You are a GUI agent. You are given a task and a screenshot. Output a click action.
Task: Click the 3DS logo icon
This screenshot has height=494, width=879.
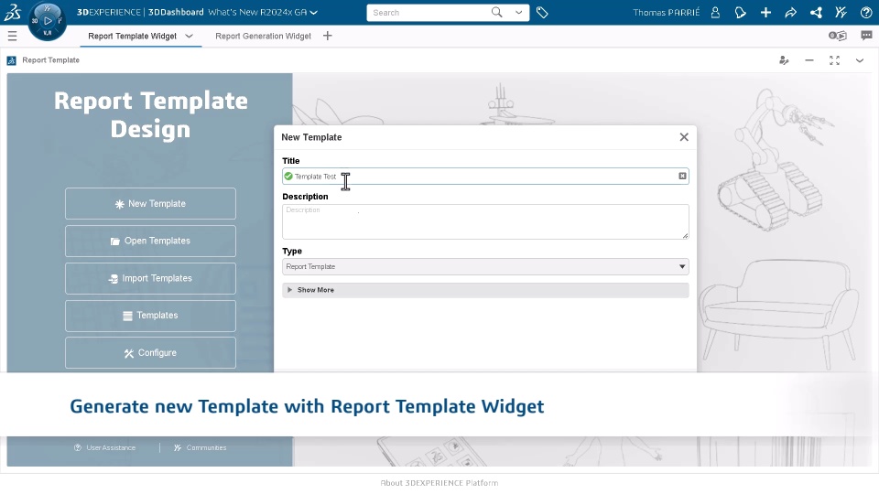pyautogui.click(x=12, y=12)
